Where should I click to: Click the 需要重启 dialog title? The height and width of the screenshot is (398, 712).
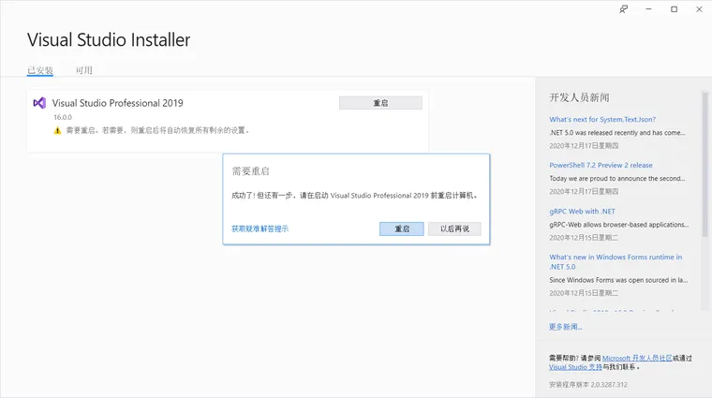pyautogui.click(x=251, y=171)
